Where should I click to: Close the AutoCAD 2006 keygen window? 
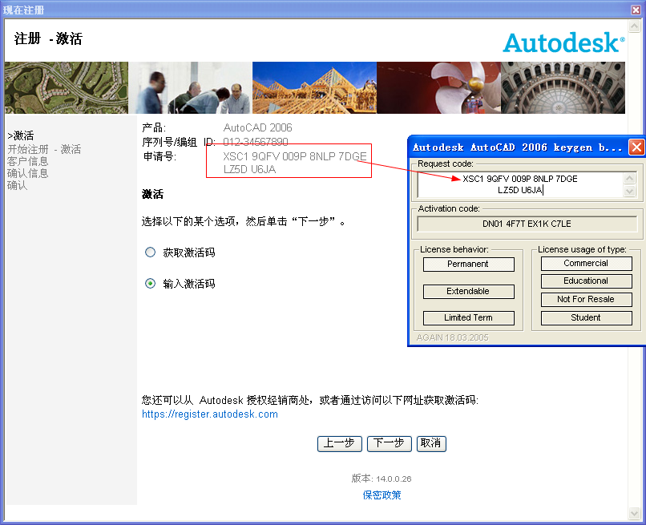(x=636, y=147)
